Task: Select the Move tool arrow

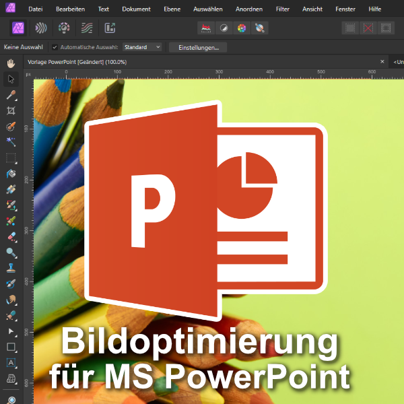Action: [11, 79]
